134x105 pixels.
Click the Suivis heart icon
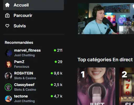[7, 26]
